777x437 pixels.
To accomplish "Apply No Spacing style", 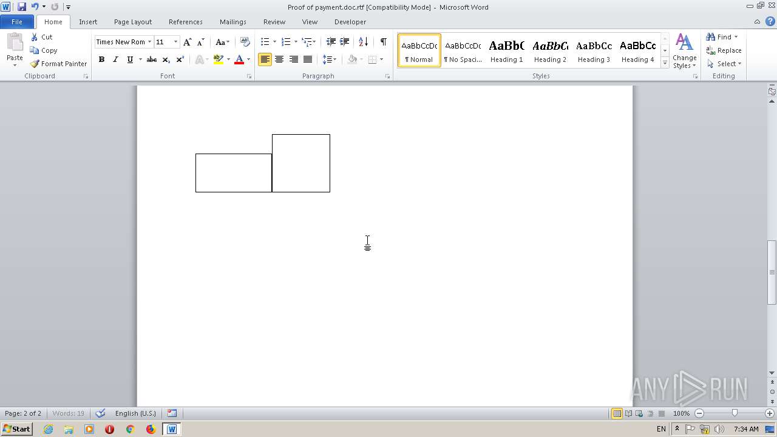I will (x=463, y=50).
